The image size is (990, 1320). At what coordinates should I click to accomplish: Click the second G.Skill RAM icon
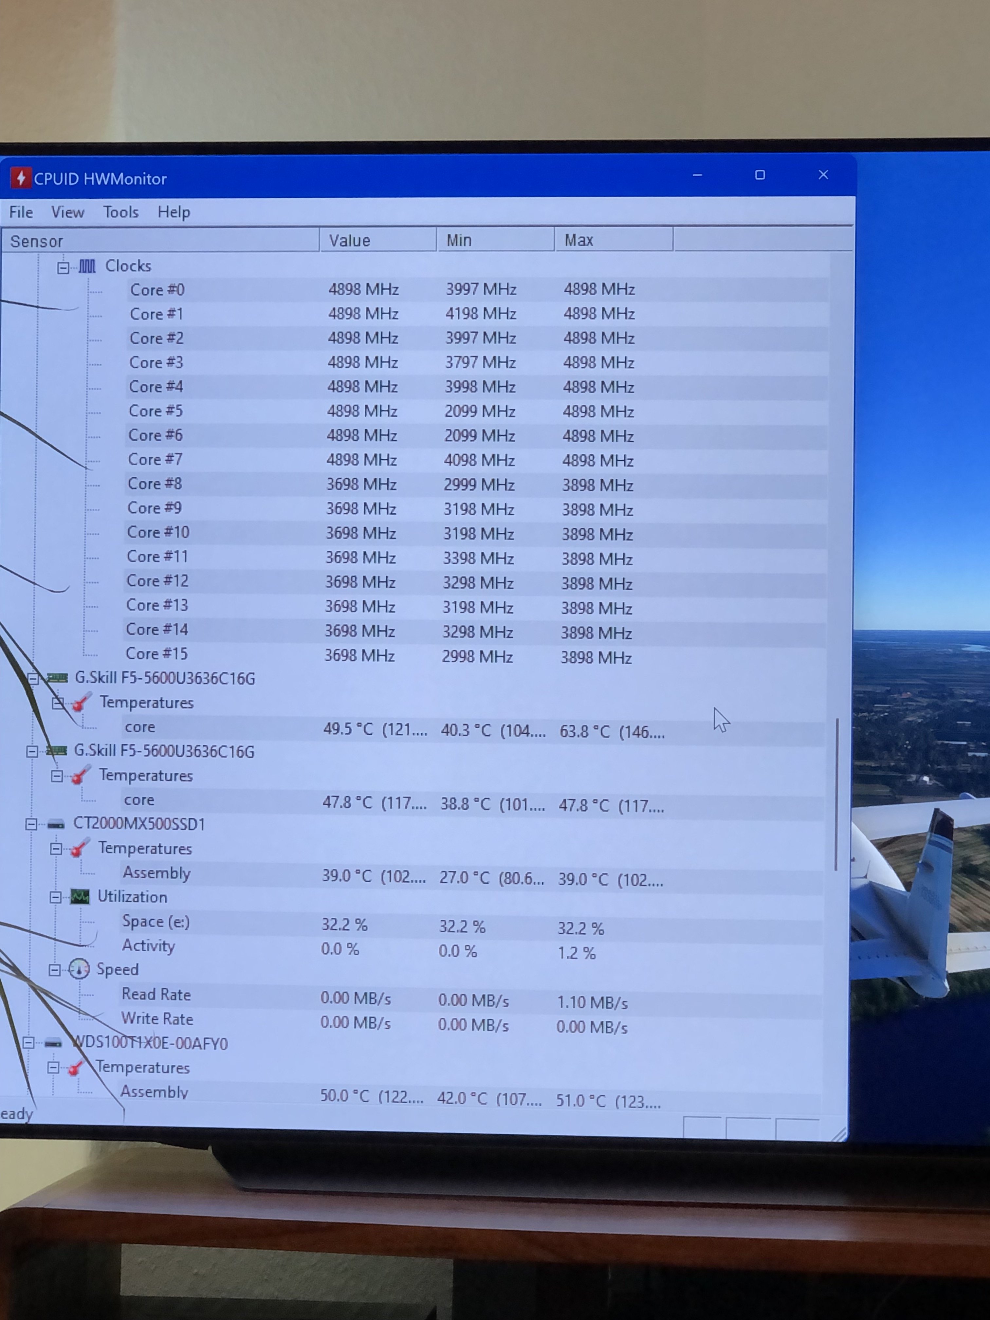coord(57,751)
